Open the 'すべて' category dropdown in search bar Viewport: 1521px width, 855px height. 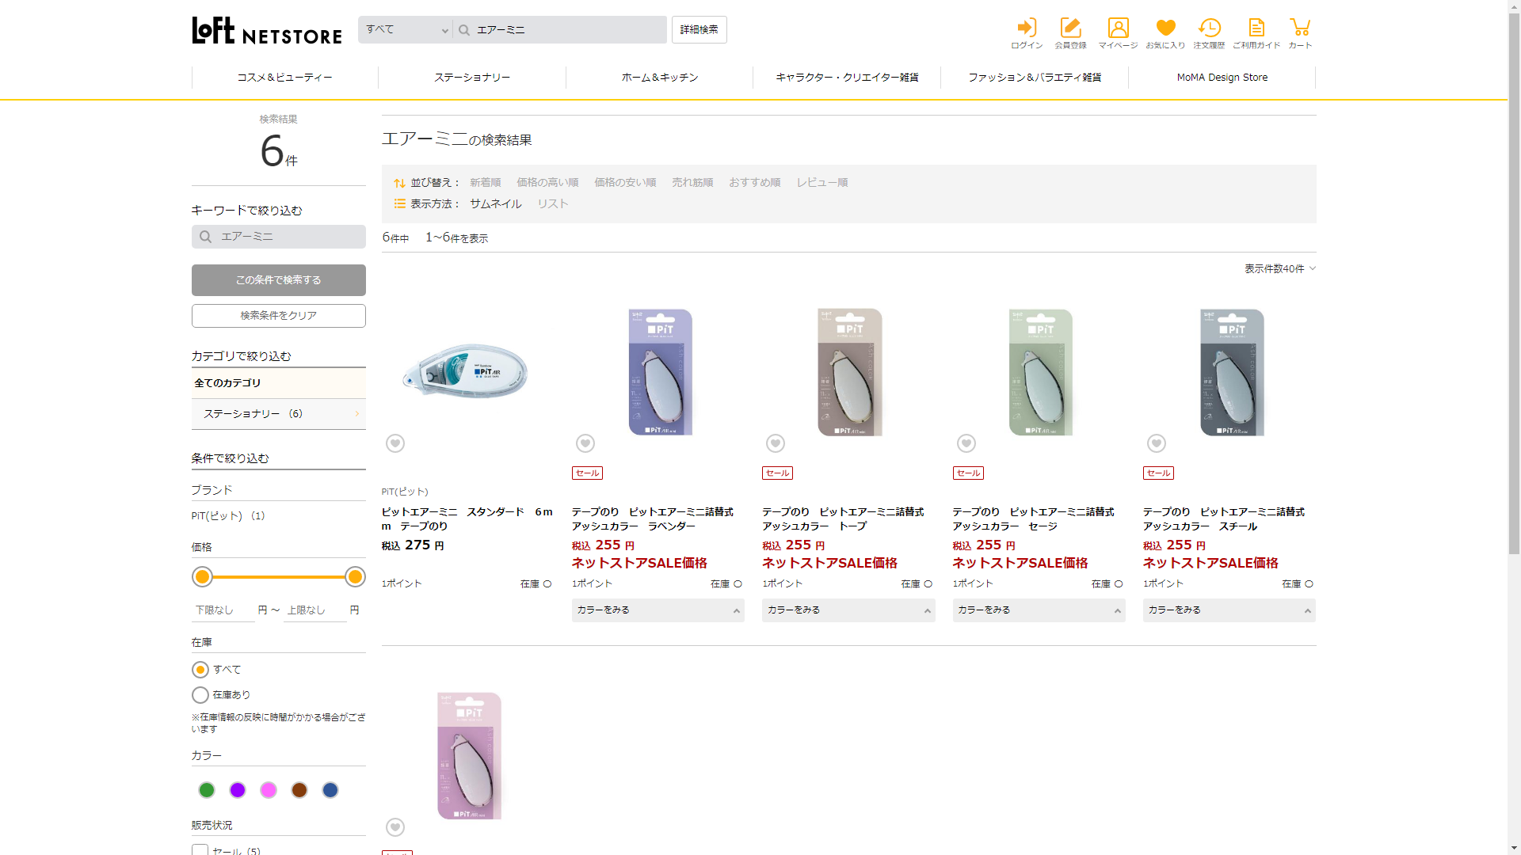(406, 30)
